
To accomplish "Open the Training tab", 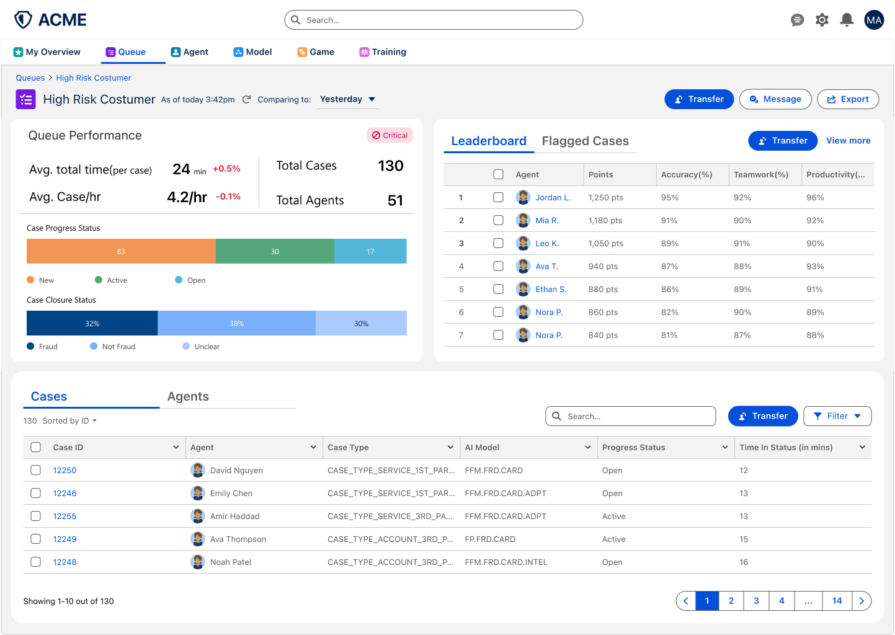I will [383, 52].
